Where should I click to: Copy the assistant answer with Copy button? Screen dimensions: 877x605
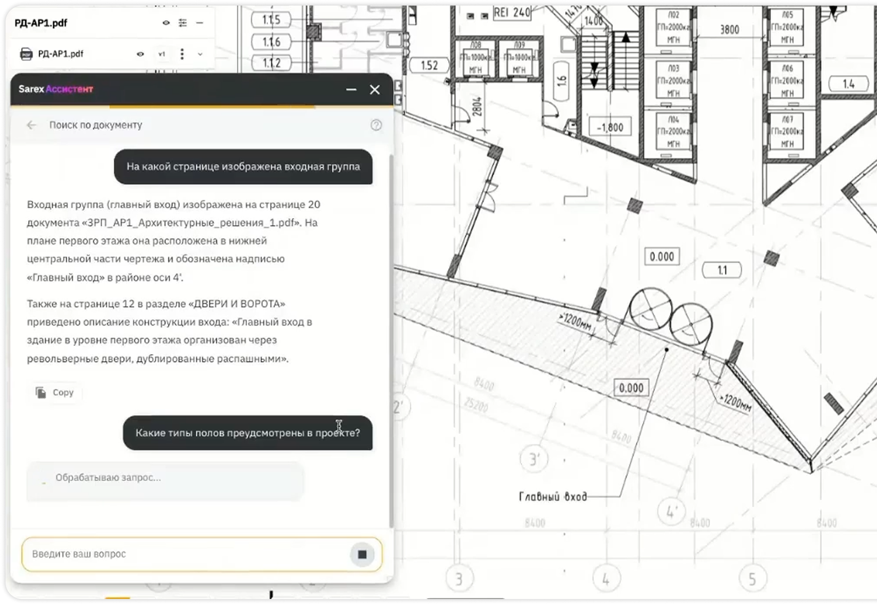point(55,393)
